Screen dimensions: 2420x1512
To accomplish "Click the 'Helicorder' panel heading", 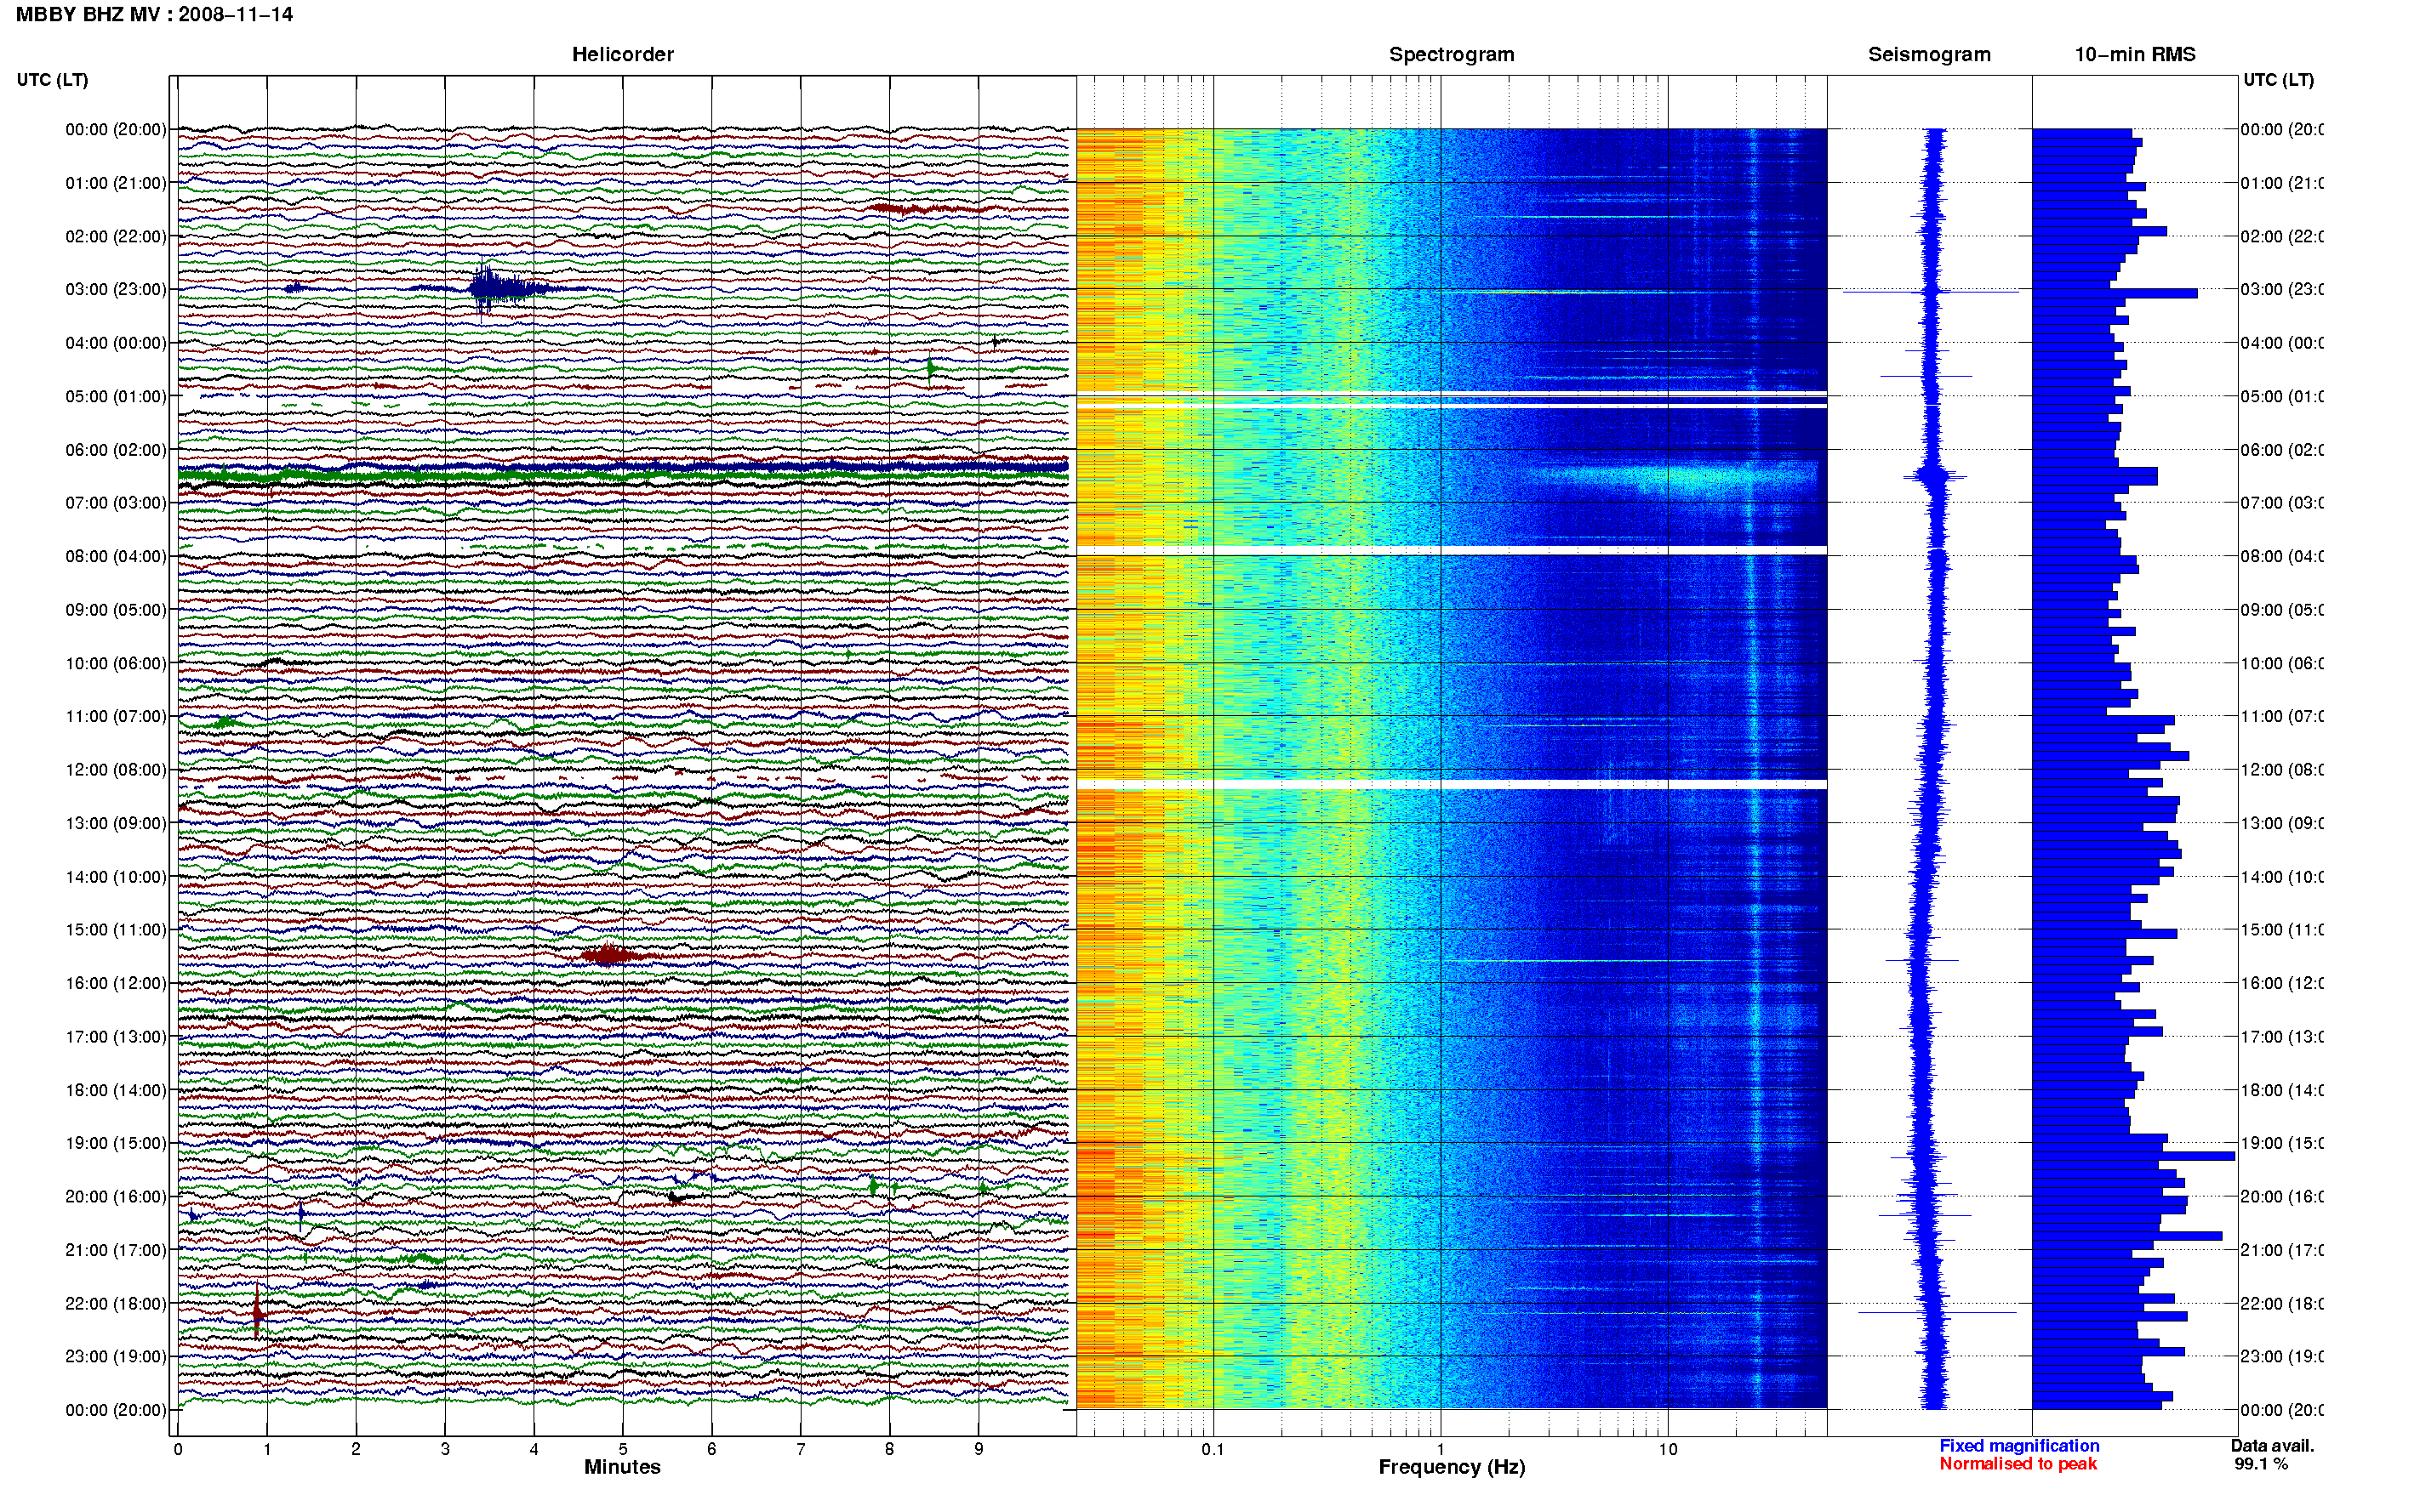I will coord(622,54).
